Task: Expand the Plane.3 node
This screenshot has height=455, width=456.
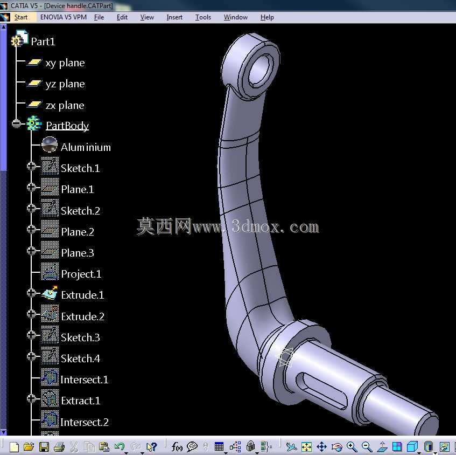Action: [x=31, y=251]
